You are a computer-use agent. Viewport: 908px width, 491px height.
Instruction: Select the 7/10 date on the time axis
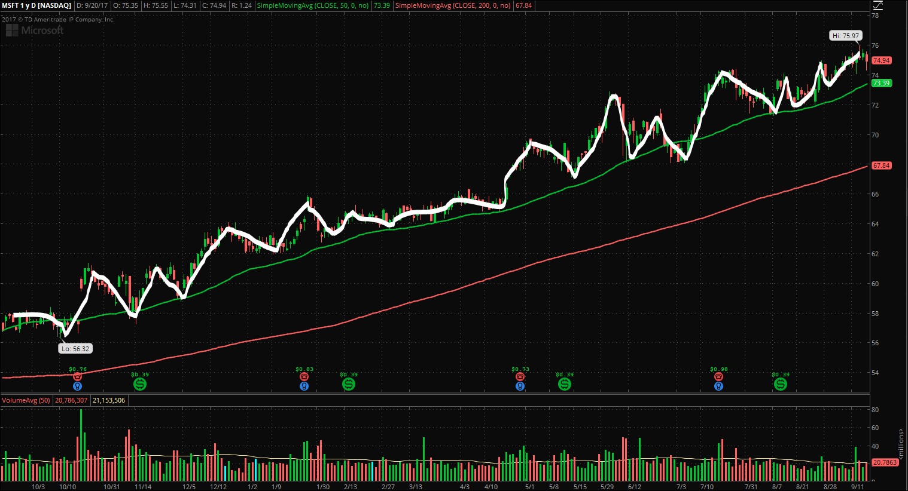(x=708, y=487)
